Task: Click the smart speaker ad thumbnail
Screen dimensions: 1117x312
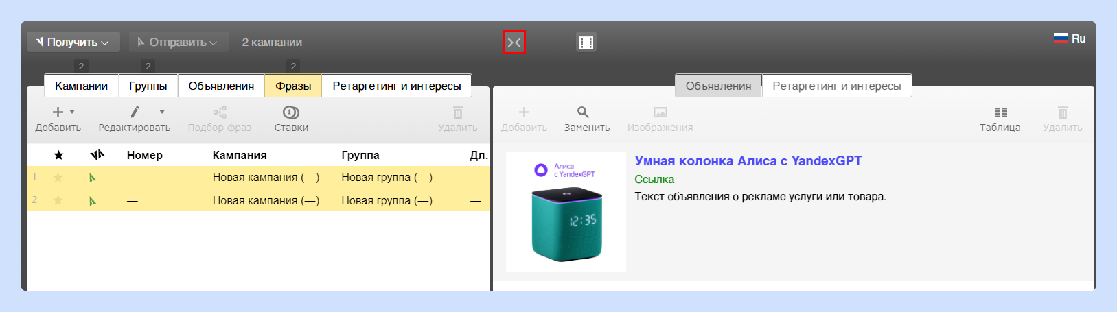Action: [x=566, y=212]
